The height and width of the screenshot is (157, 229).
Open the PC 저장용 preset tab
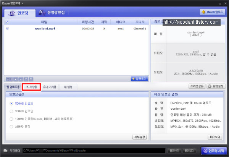tap(31, 87)
